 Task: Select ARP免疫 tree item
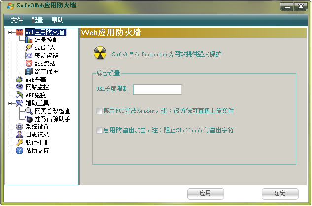(x=36, y=95)
